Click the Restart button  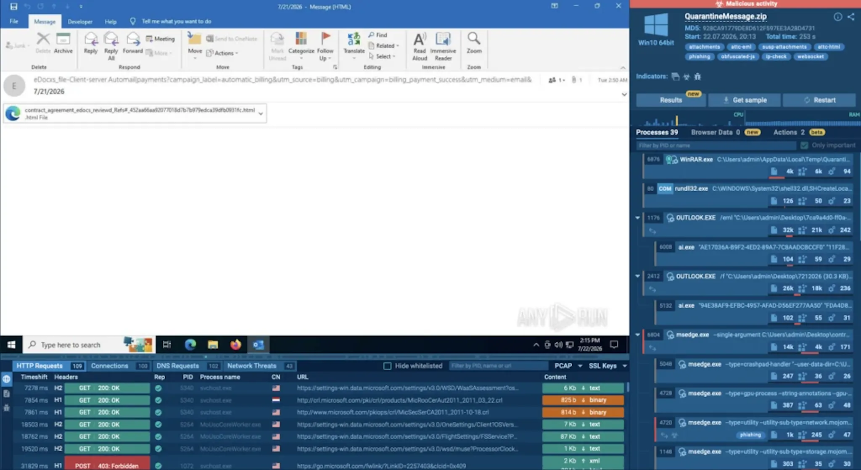tap(819, 100)
